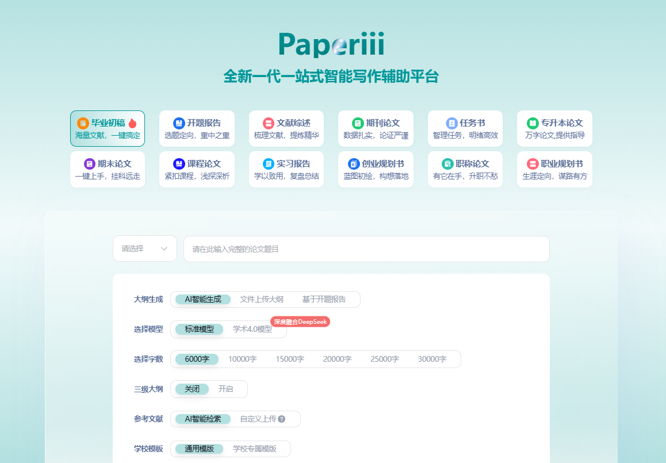Open the 创业规划书 tab
666x463 pixels.
pyautogui.click(x=376, y=170)
